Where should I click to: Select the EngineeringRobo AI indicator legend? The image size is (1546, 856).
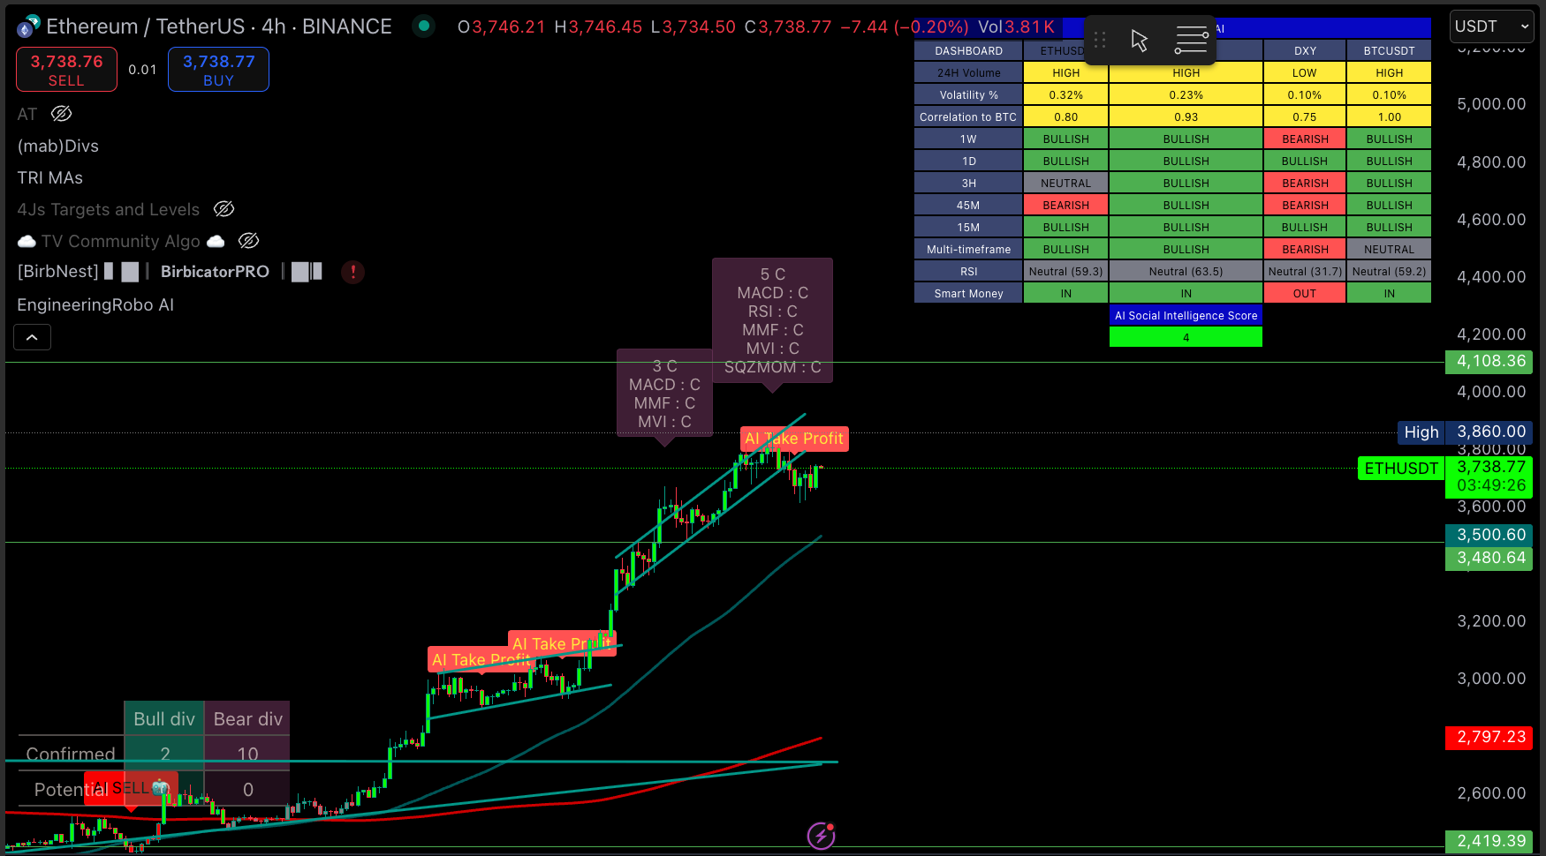(x=95, y=305)
